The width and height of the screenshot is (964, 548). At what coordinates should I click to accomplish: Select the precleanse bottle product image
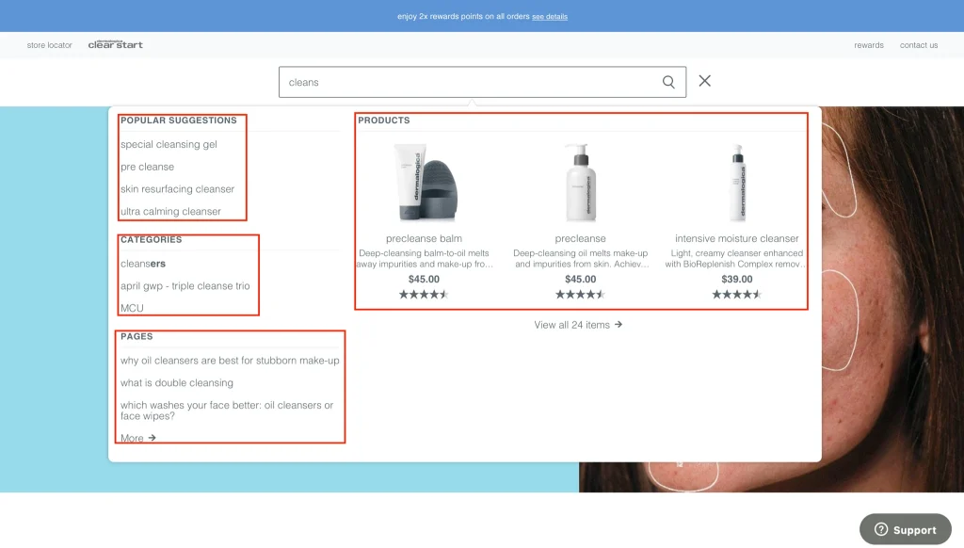point(580,183)
